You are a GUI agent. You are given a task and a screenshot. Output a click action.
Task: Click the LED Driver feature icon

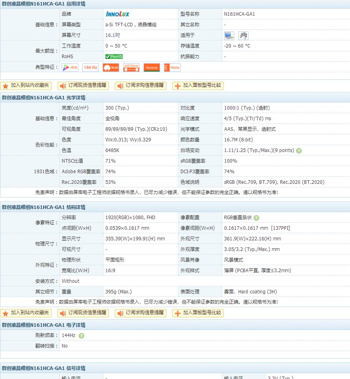(x=131, y=68)
